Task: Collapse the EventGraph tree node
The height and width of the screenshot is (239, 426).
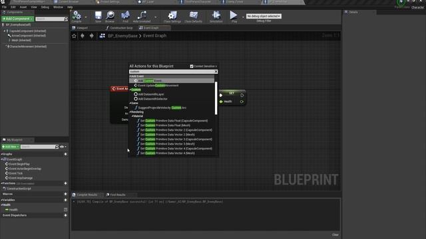Action: [2, 159]
